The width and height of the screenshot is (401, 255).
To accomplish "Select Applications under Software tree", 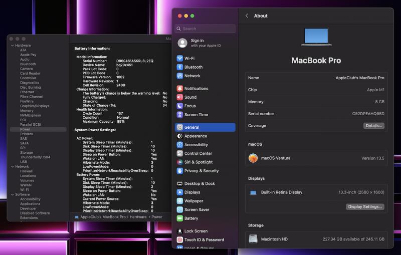I will point(30,204).
